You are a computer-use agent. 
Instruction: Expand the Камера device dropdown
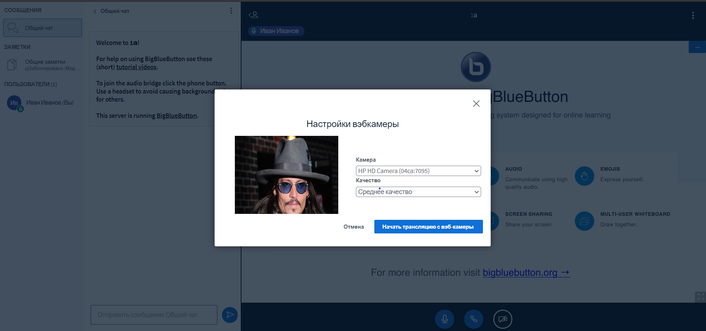tap(418, 171)
